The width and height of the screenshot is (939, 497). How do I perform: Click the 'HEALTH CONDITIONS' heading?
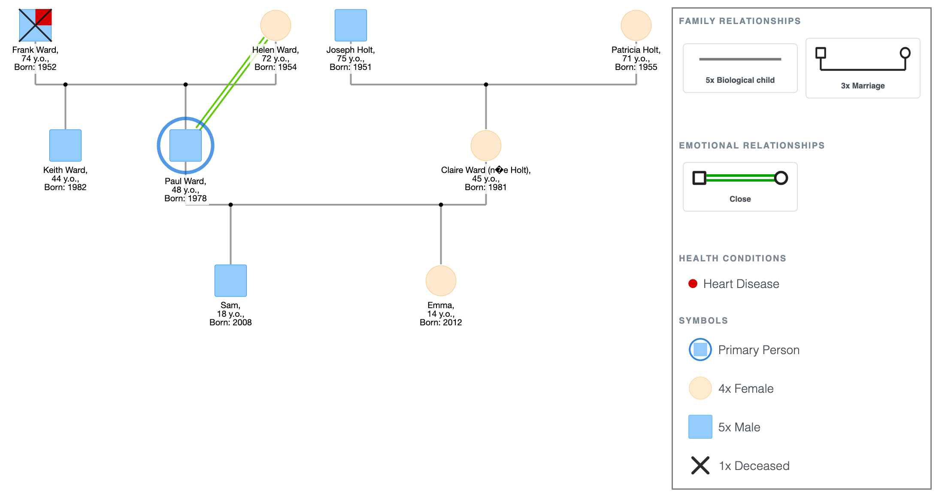pos(733,258)
